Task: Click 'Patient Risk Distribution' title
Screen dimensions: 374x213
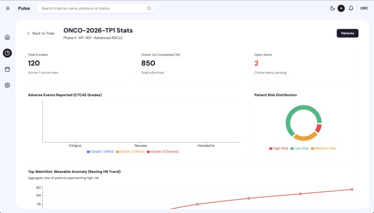Action: 276,95
